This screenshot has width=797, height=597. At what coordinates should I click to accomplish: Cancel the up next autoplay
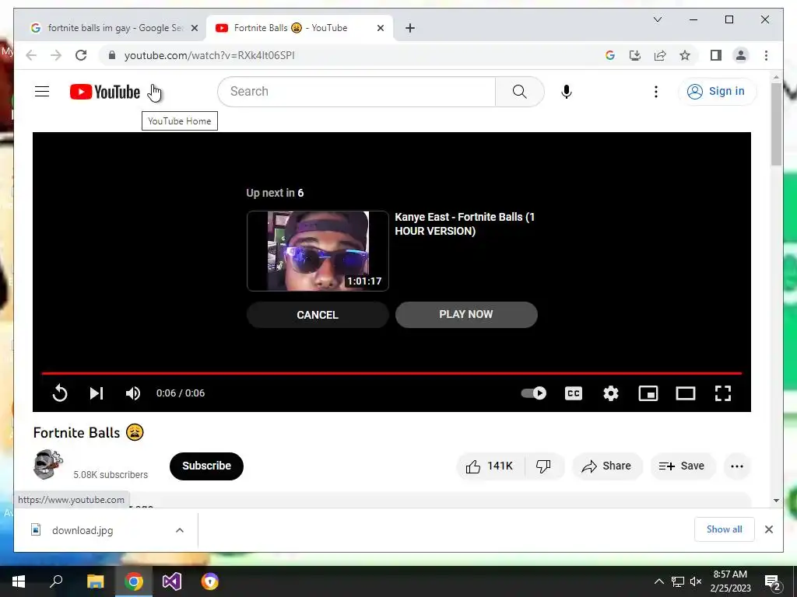click(318, 315)
